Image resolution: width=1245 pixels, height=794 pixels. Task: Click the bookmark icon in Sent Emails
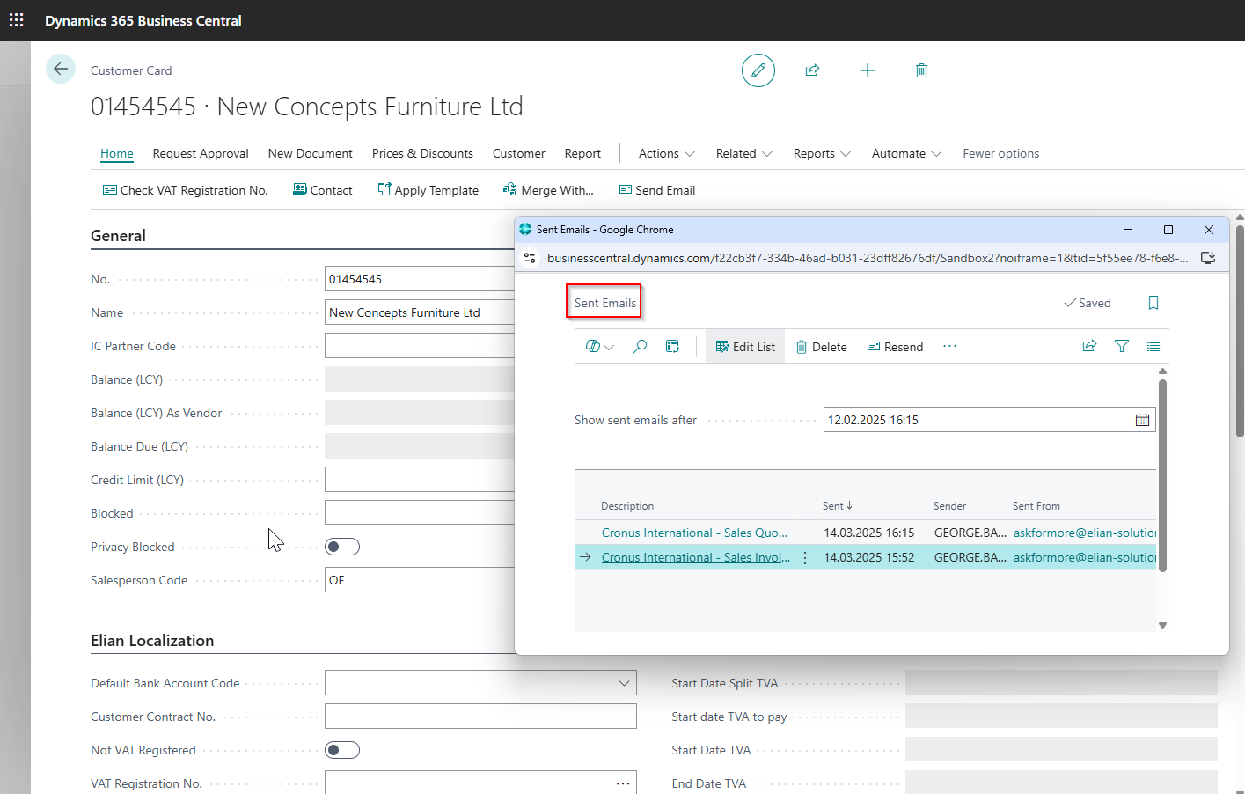[x=1153, y=303]
